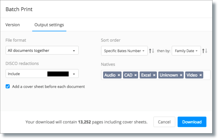Image resolution: width=218 pixels, height=139 pixels.
Task: Open the DISCO redactions Include dropdown
Action: tap(42, 73)
